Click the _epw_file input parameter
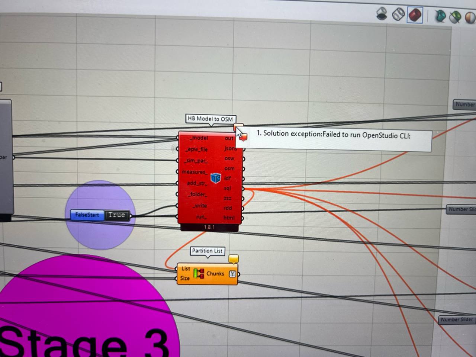The image size is (476, 357). [x=197, y=149]
